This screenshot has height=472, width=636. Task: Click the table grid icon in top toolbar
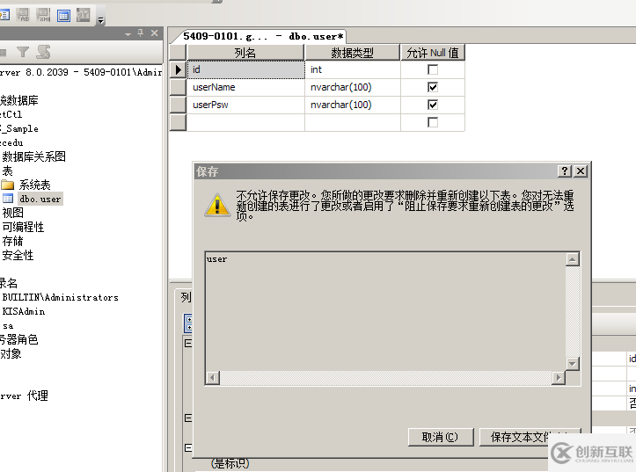[63, 15]
